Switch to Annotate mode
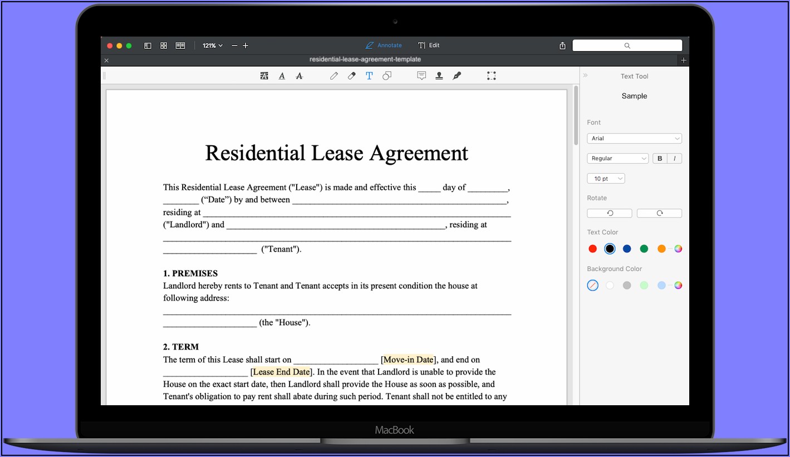 pyautogui.click(x=384, y=46)
